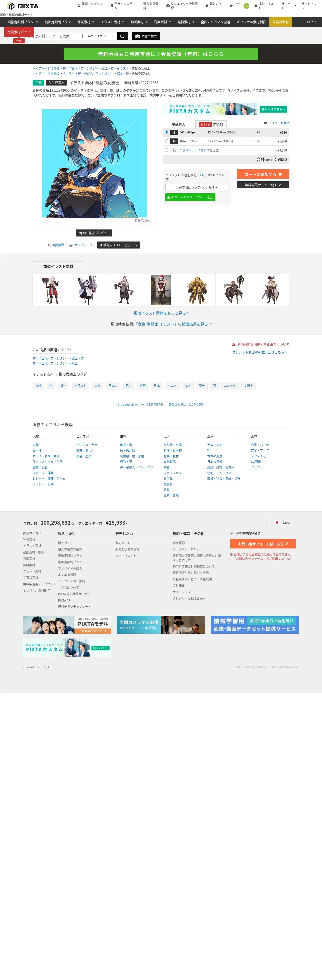Open 年賀状素材 nav item
This screenshot has width=322, height=966.
pyautogui.click(x=280, y=22)
